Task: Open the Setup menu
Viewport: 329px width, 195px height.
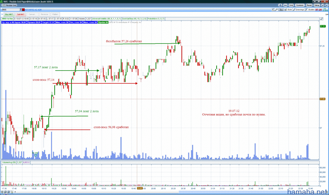Action: (x=317, y=5)
